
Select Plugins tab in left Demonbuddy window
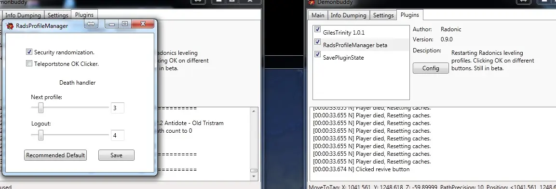(x=84, y=15)
